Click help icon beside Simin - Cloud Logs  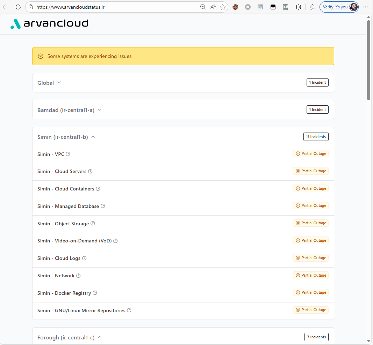pyautogui.click(x=84, y=258)
